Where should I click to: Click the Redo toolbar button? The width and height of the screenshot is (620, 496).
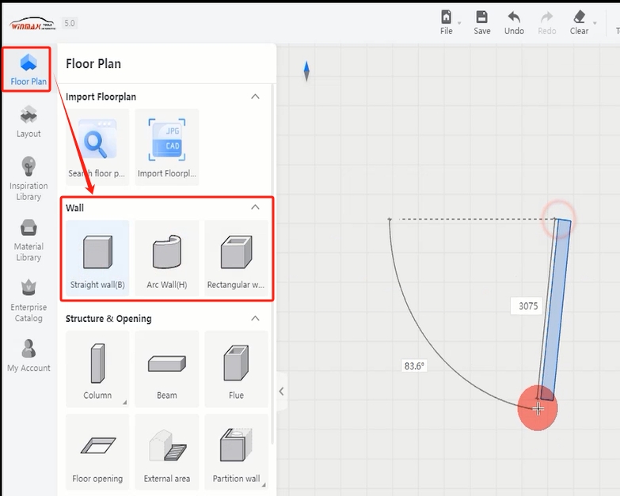(547, 22)
